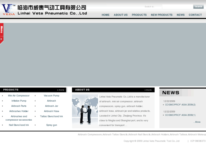This screenshot has height=154, width=206.
Task: Click arrow bullet beside Vacuum Pump
Action: (35, 96)
